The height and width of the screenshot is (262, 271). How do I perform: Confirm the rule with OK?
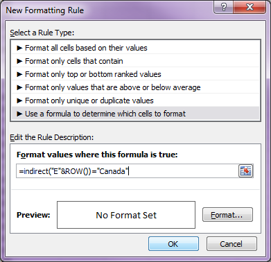[173, 244]
